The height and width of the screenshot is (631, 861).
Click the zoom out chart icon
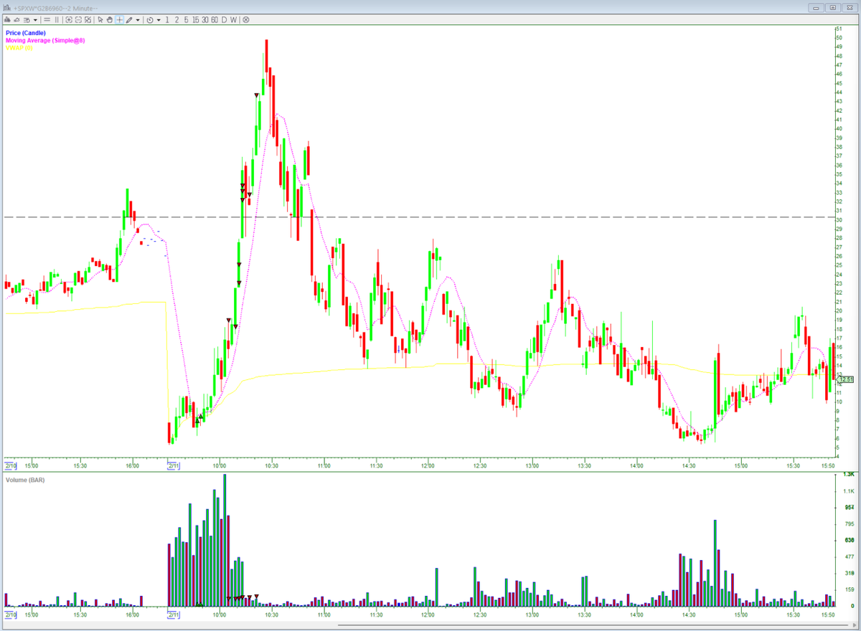78,20
